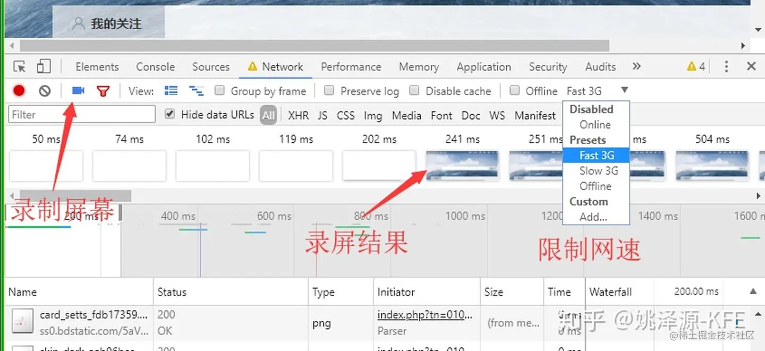Sort by the Waterfall column arrow
Screen dimensions: 765x351
[x=753, y=292]
